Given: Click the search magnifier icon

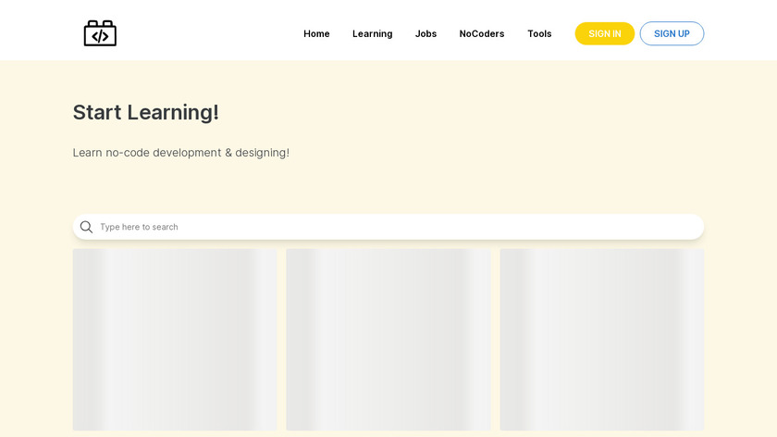Looking at the screenshot, I should point(86,227).
